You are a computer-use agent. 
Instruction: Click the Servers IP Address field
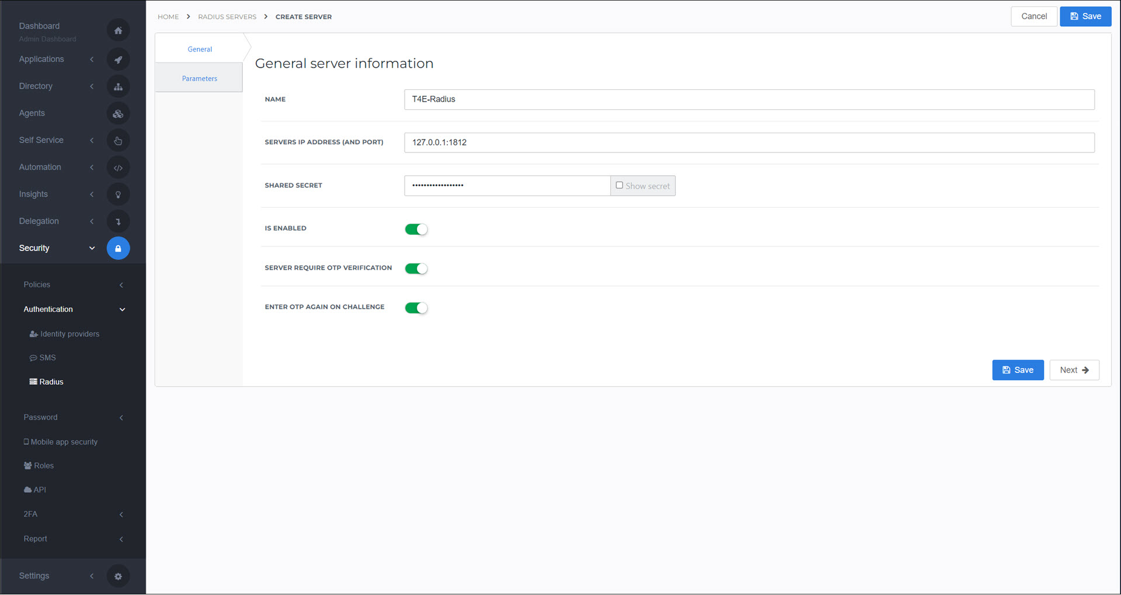[x=749, y=142]
